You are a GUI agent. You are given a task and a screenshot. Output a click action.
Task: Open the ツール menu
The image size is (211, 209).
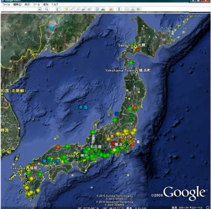point(37,4)
